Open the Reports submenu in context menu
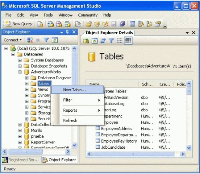Image resolution: width=200 pixels, height=174 pixels. (x=82, y=111)
